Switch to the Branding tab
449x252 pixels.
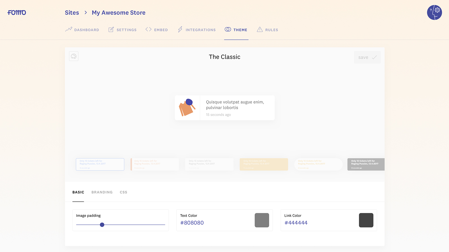coord(102,192)
